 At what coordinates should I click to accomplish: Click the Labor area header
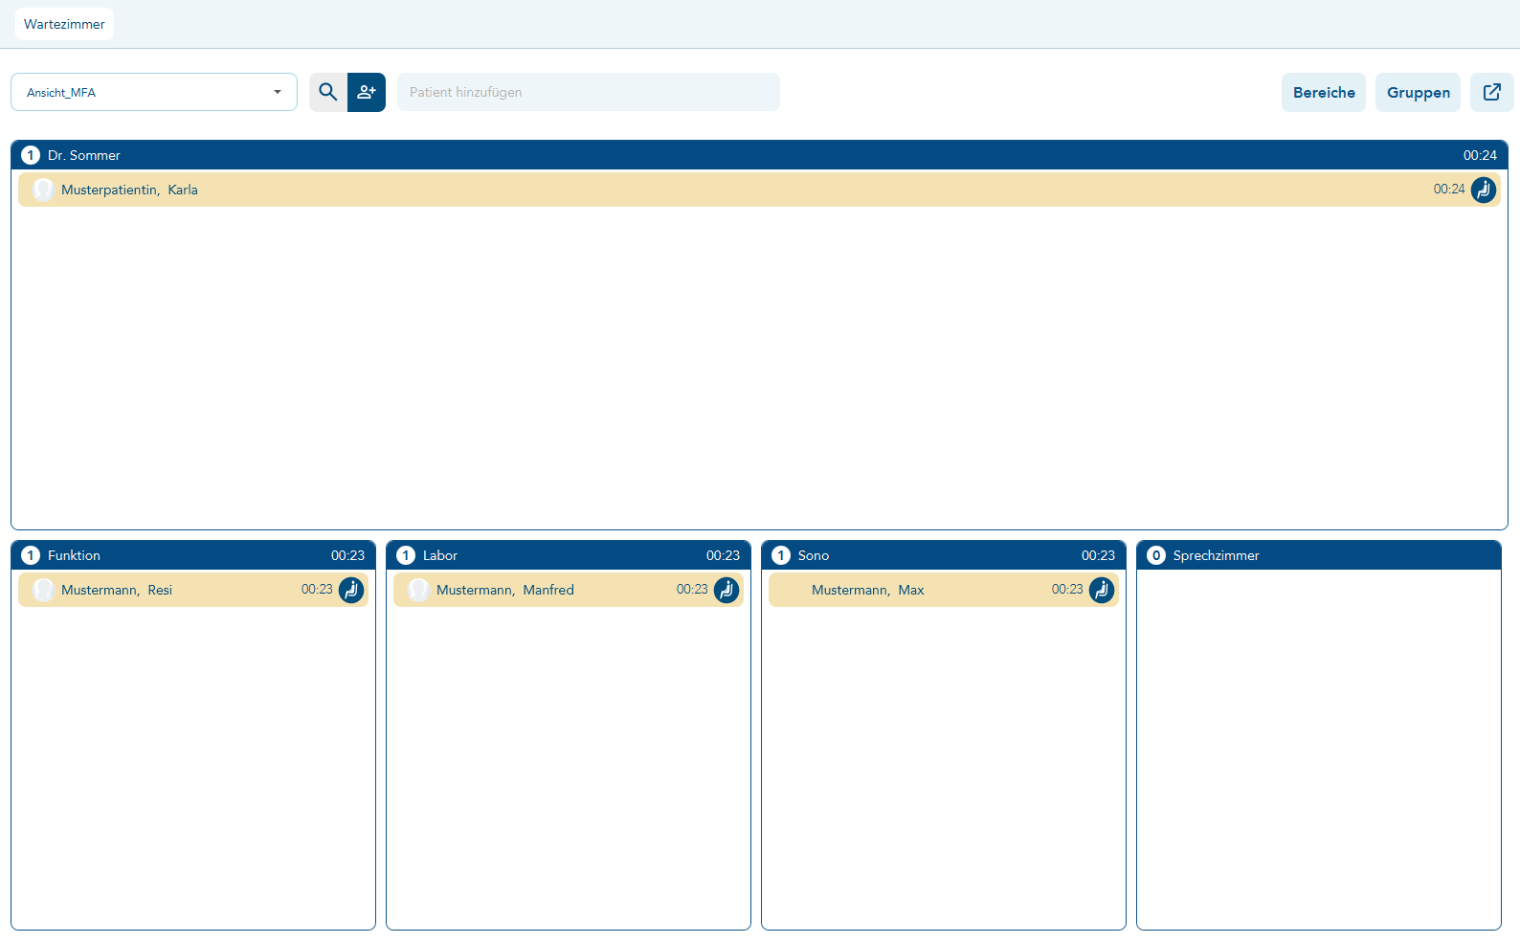[568, 555]
